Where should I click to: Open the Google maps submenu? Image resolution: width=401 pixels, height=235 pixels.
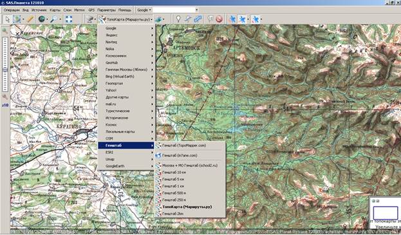tap(126, 28)
